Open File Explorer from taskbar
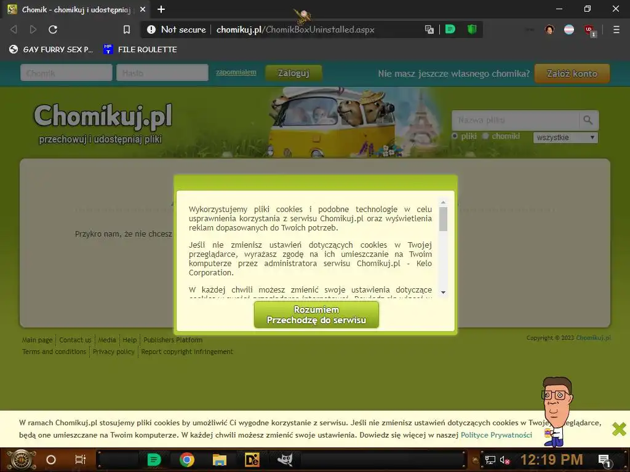Viewport: 630px width, 472px height. [220, 460]
